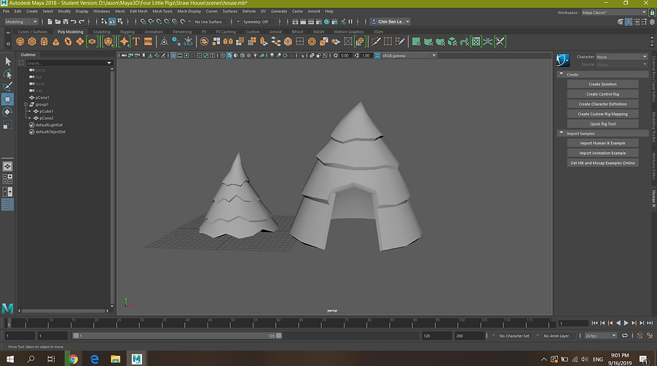
Task: Click the Undo arrow icon
Action: (x=74, y=21)
